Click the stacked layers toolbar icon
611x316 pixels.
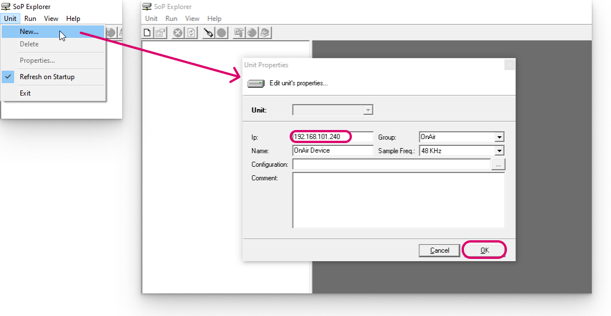click(265, 33)
